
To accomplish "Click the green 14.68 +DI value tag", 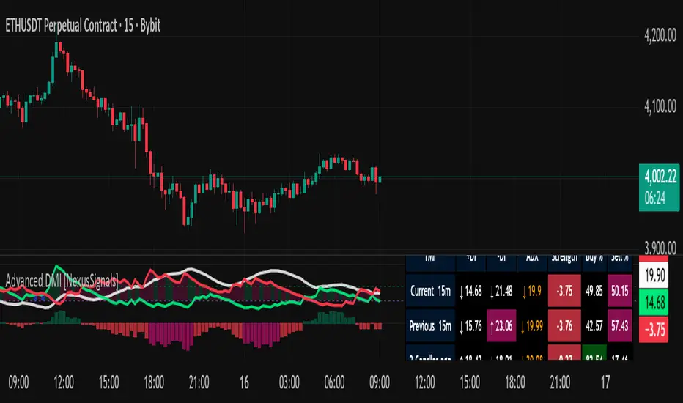I will [654, 303].
